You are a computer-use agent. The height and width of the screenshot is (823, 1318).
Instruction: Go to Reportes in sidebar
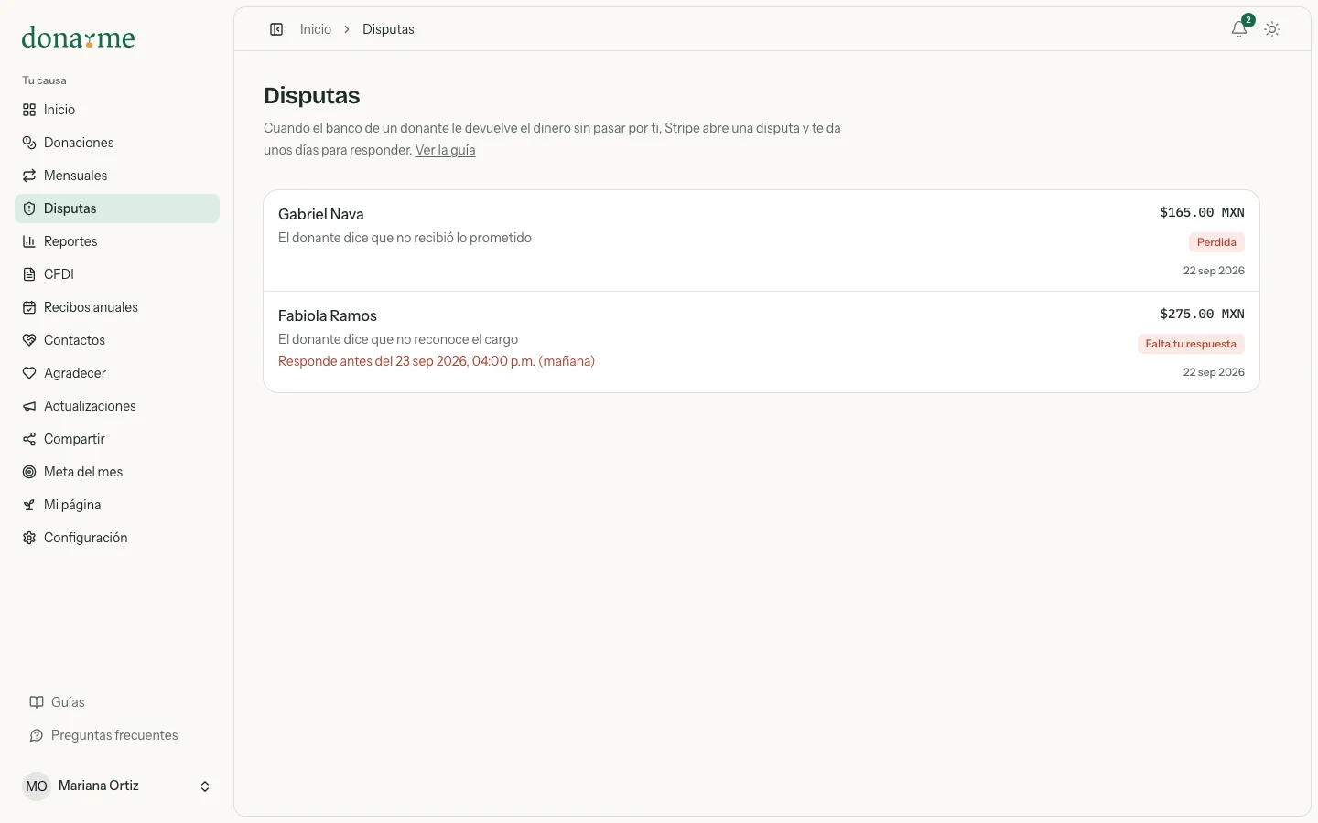point(117,241)
